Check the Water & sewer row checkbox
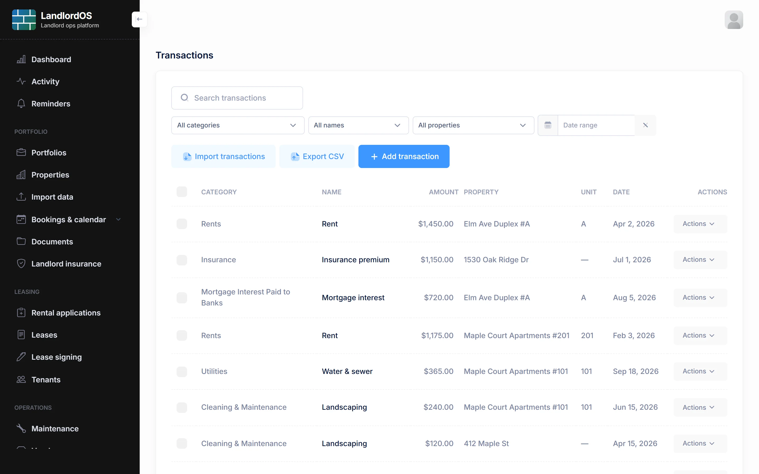The image size is (759, 474). tap(182, 372)
